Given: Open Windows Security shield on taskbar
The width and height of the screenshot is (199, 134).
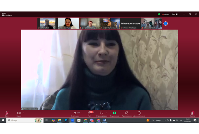Looking at the screenshot, I should coord(66,120).
